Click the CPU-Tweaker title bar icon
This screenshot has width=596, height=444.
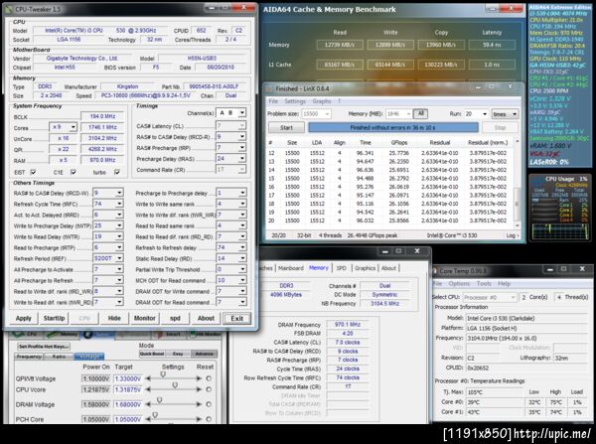click(x=10, y=9)
